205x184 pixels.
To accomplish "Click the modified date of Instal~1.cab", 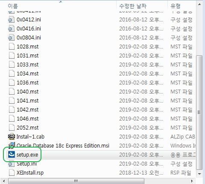I will 141,137.
